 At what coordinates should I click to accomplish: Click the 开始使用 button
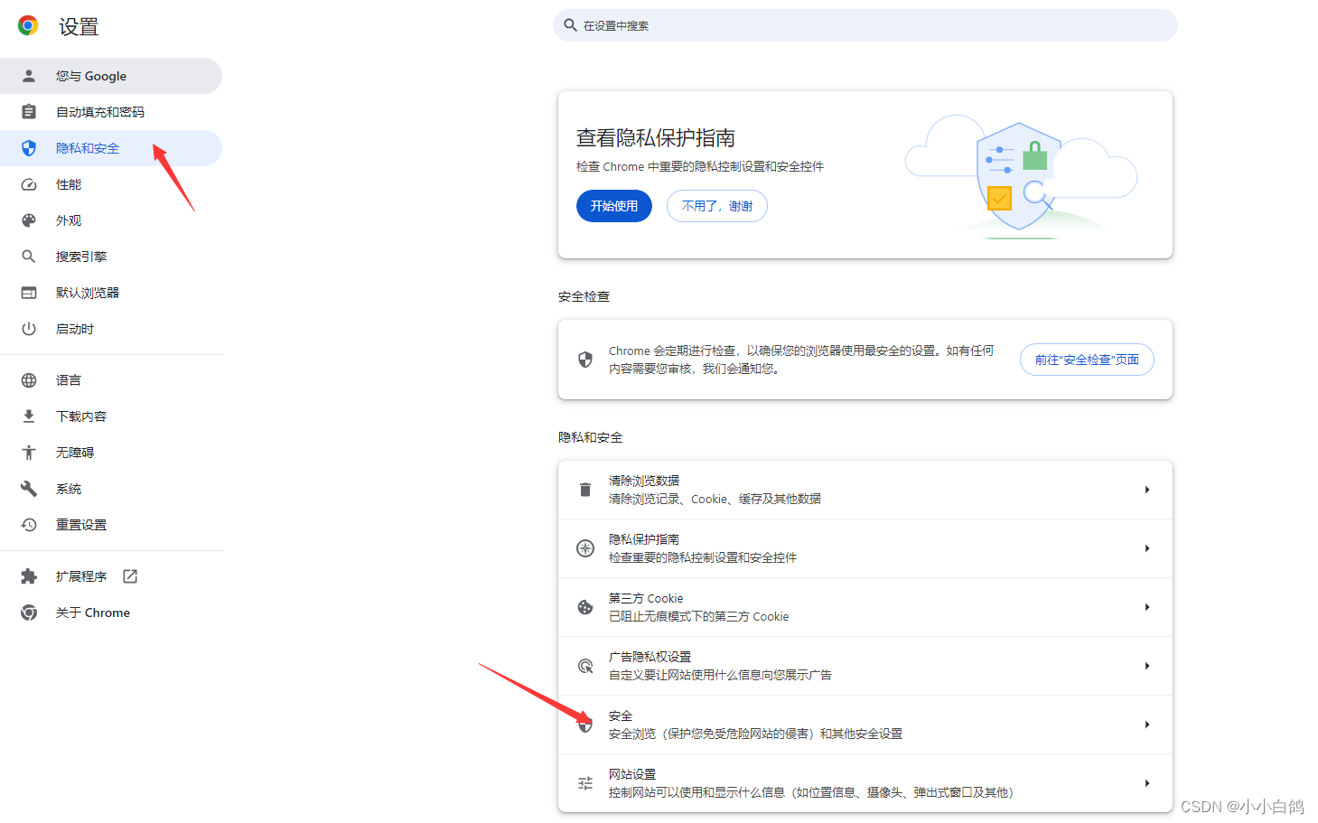614,206
